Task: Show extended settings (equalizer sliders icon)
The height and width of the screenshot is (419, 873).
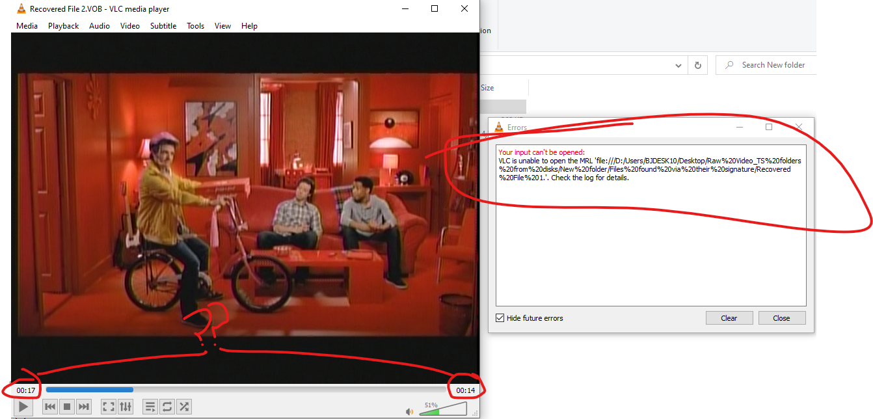Action: 126,407
